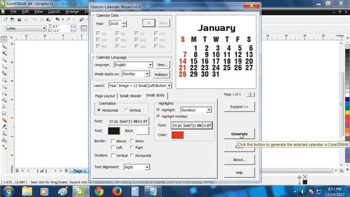Screen dimensions: 350x197
Task: Select the Vertical orientation radio button
Action: (x=126, y=110)
